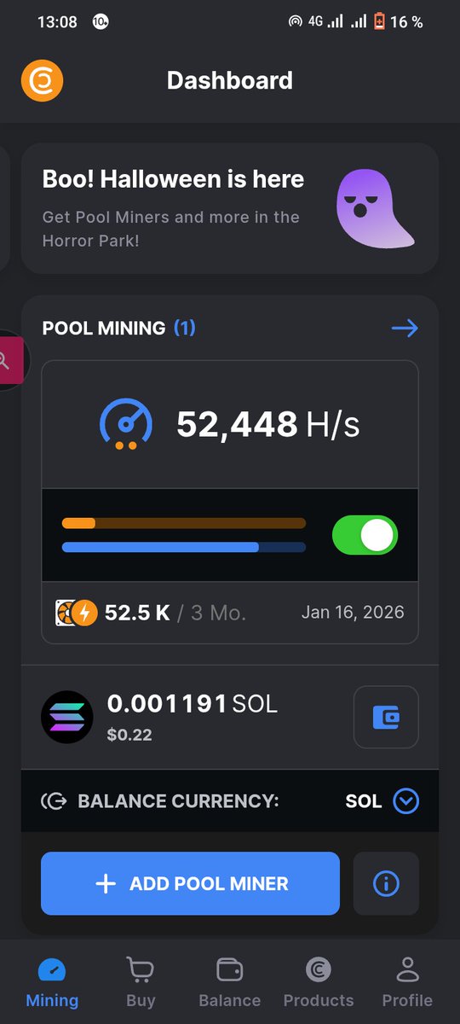Tap the $0.22 dollar value
The image size is (460, 1024).
pyautogui.click(x=129, y=735)
